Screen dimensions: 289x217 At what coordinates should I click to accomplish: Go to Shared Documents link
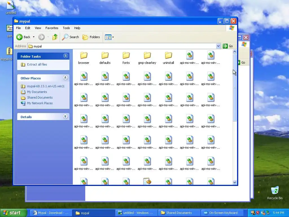40,97
